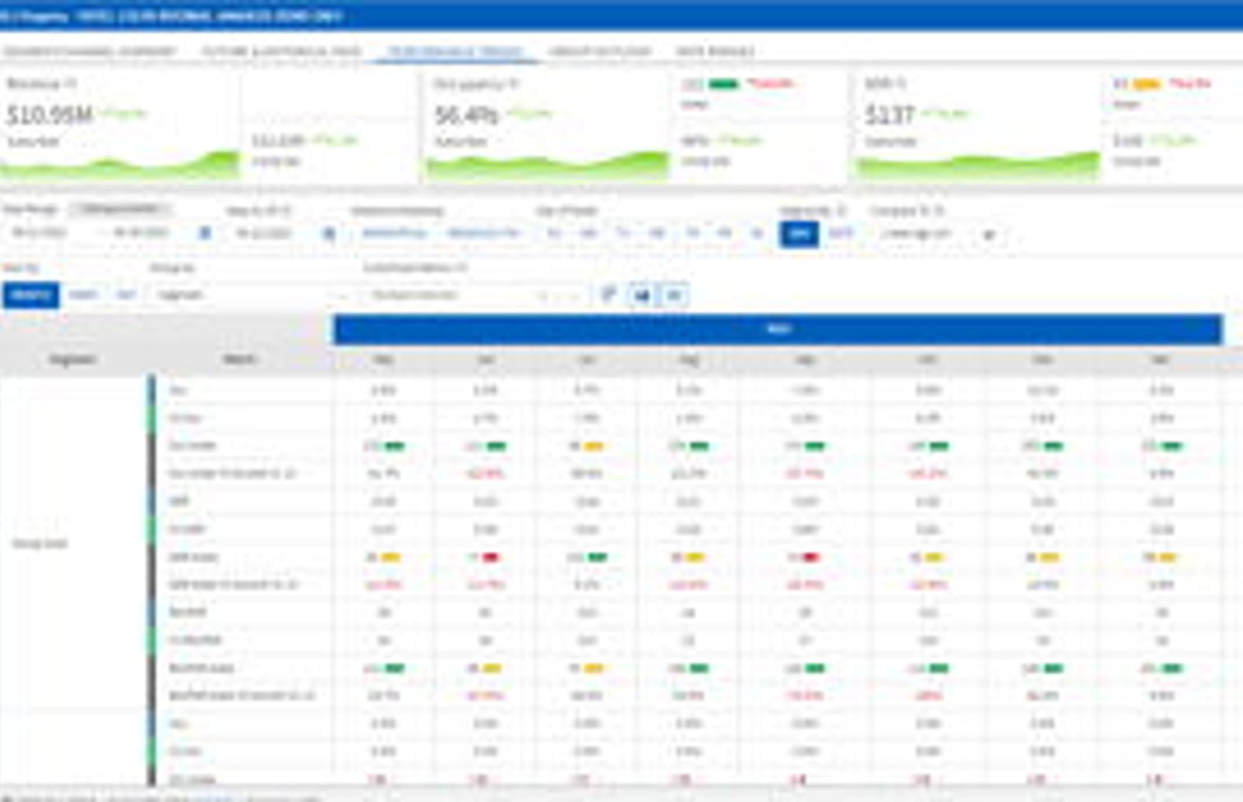Click the Metric column header
This screenshot has height=802, width=1243.
point(239,359)
